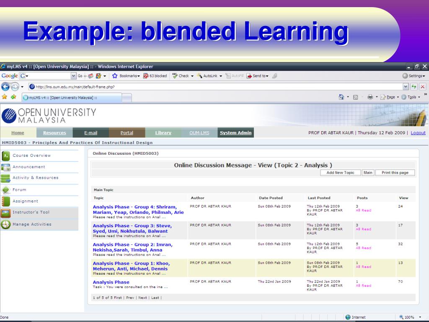This screenshot has width=429, height=322.
Task: Click the browser address bar URL field
Action: 216,87
